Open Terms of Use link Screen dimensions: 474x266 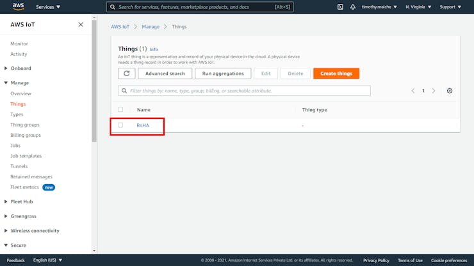(410, 260)
